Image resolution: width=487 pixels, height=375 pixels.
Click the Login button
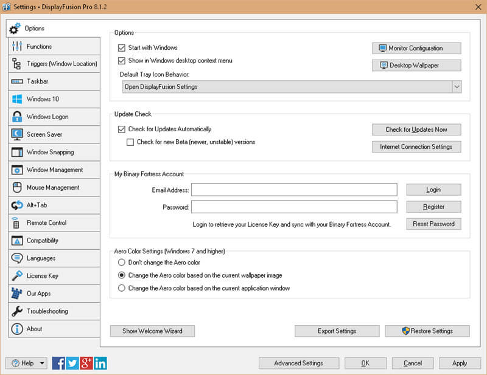[x=433, y=190]
